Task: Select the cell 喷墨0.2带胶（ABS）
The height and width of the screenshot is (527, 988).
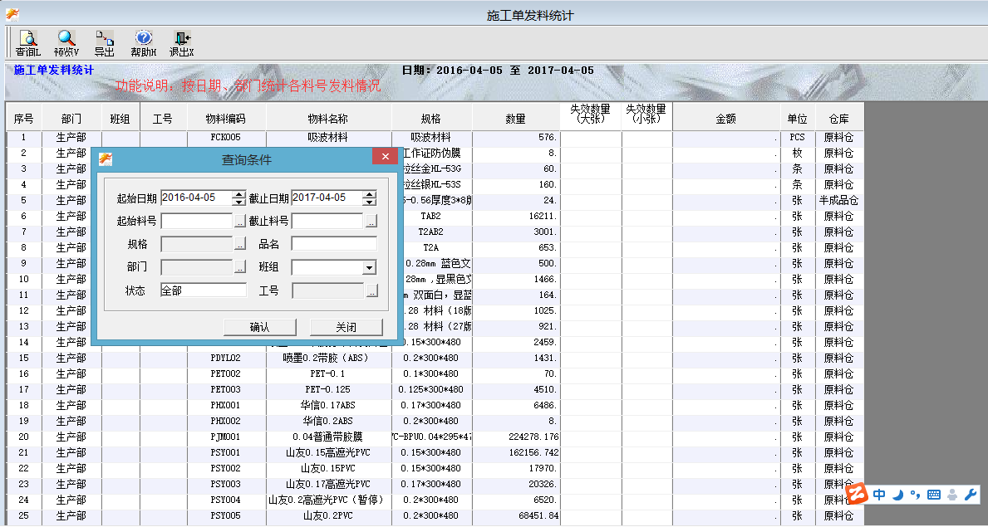Action: point(328,358)
